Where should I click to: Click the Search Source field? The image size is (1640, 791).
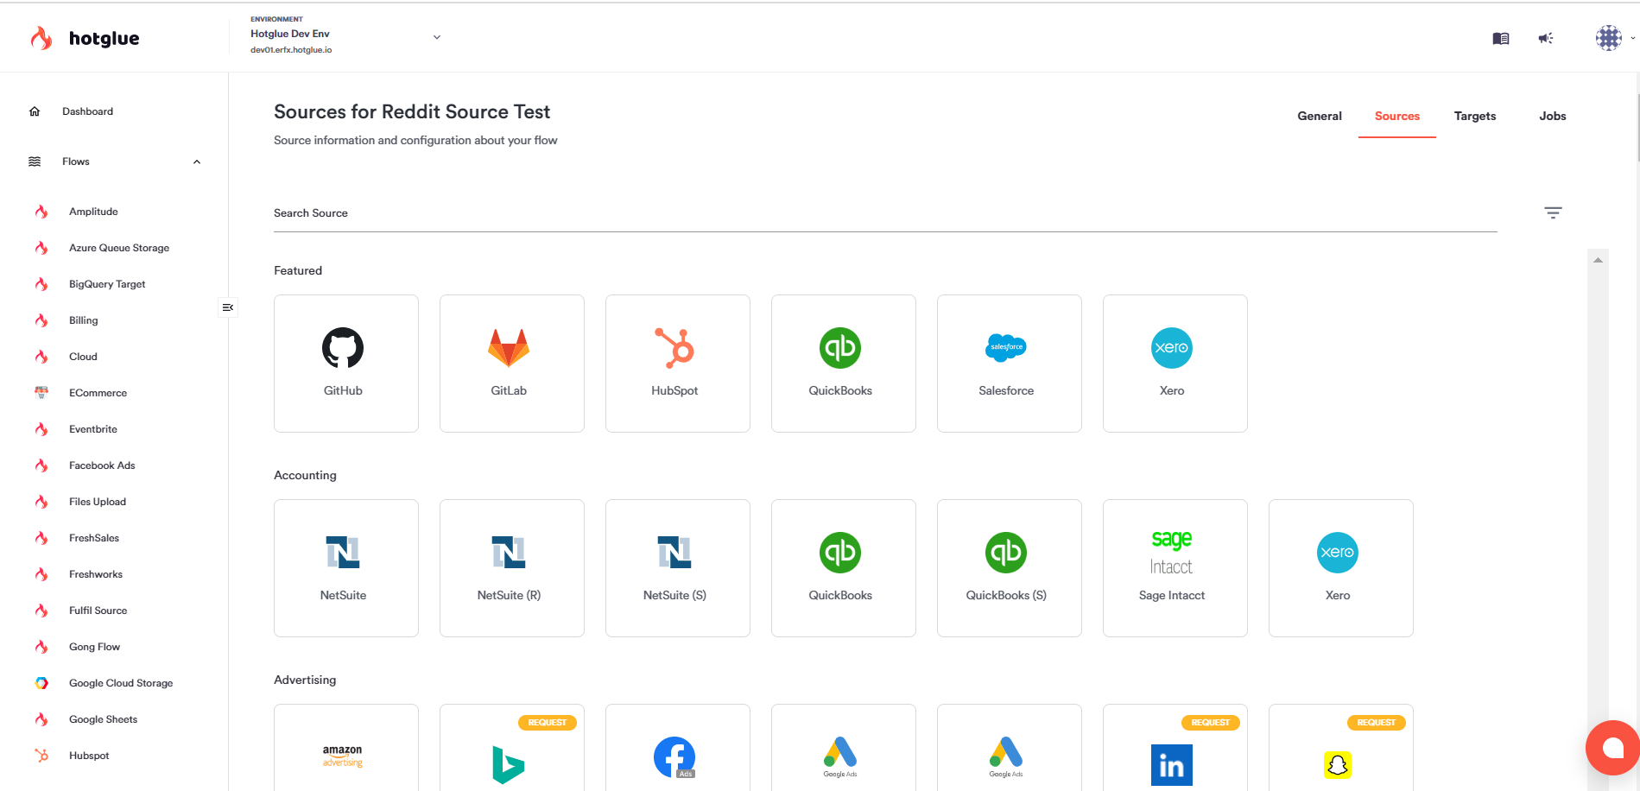(885, 213)
